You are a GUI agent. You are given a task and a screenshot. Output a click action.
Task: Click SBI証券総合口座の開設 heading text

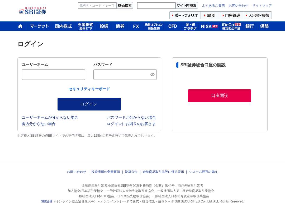point(203,65)
